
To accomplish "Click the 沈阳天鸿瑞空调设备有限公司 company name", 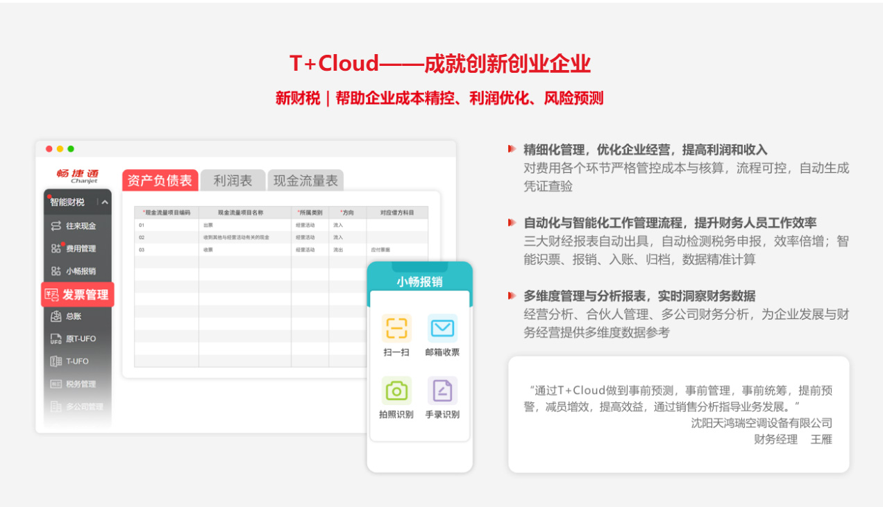I will [x=762, y=423].
